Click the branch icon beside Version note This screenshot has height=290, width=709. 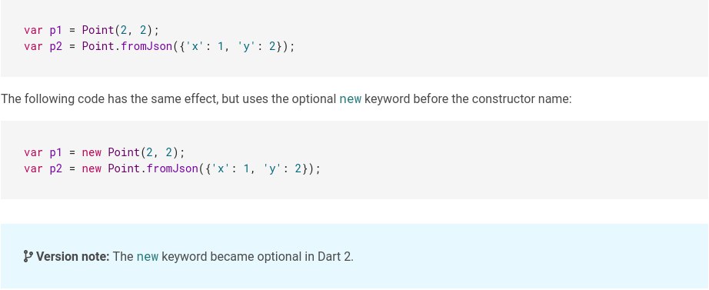28,256
